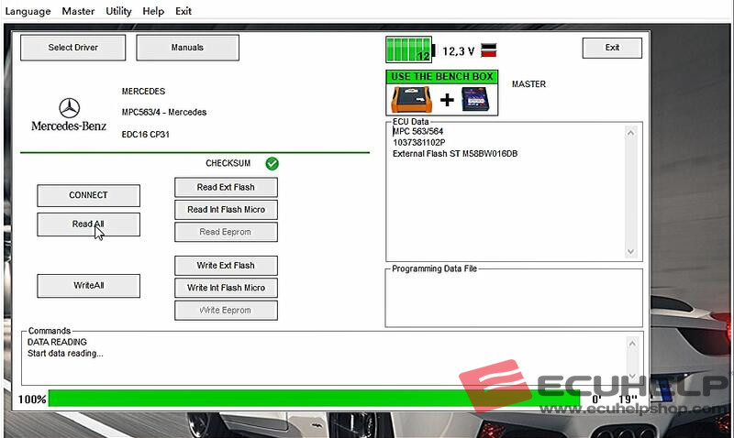Click Write Int Flash Micro
This screenshot has width=734, height=438.
226,288
